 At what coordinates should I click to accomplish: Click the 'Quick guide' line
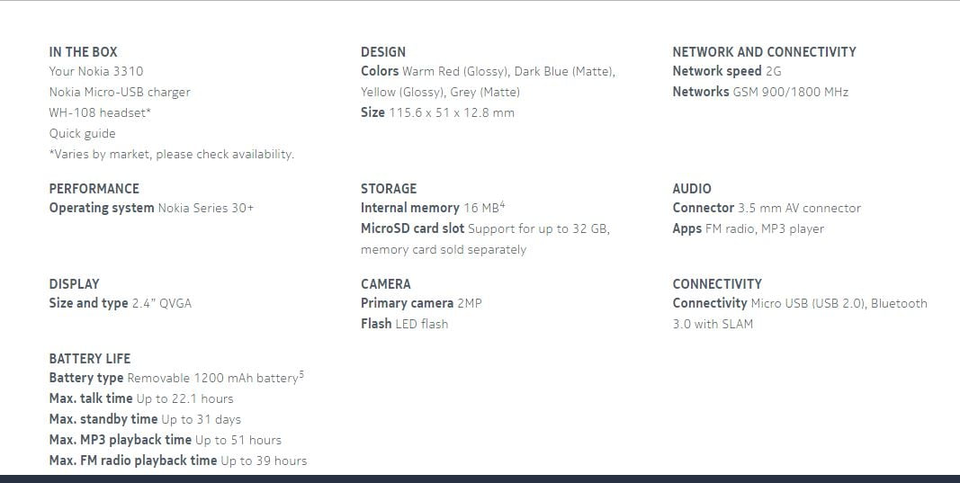(x=82, y=133)
